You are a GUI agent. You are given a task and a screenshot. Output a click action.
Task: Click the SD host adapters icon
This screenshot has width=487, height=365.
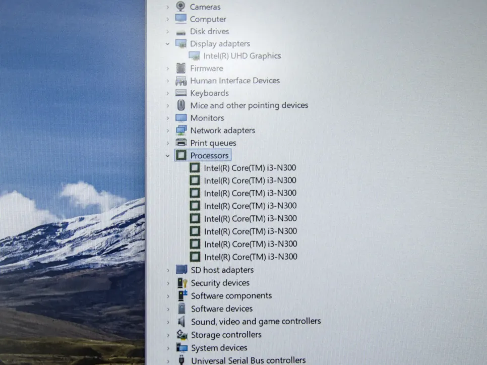click(181, 270)
